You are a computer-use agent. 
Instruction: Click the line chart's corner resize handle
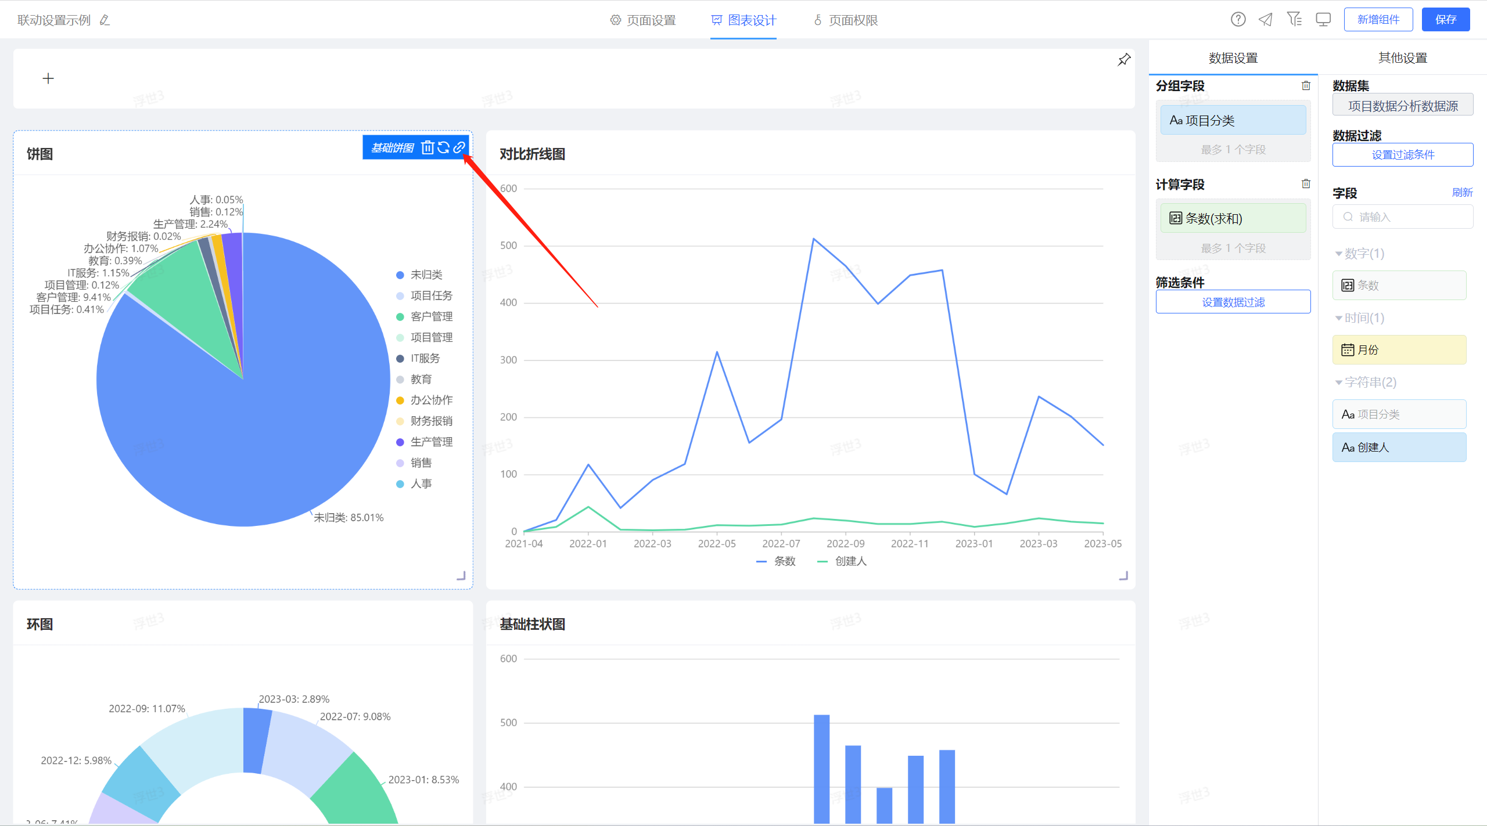point(1123,576)
